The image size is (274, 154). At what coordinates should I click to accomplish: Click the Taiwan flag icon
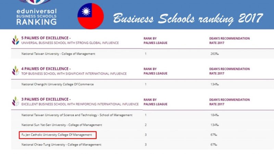point(90,16)
